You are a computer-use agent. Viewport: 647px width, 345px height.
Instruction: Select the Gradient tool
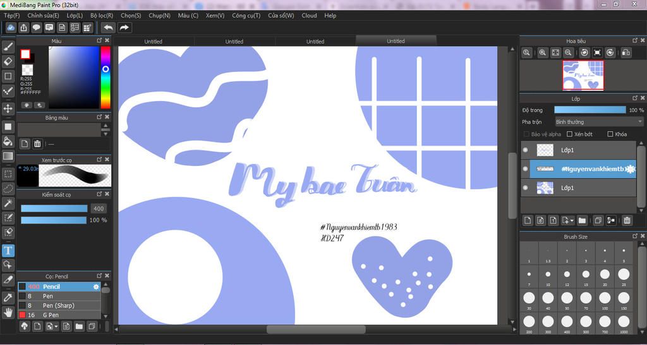(x=8, y=156)
